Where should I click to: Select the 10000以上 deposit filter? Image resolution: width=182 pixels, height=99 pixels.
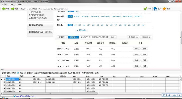[x=138, y=16]
